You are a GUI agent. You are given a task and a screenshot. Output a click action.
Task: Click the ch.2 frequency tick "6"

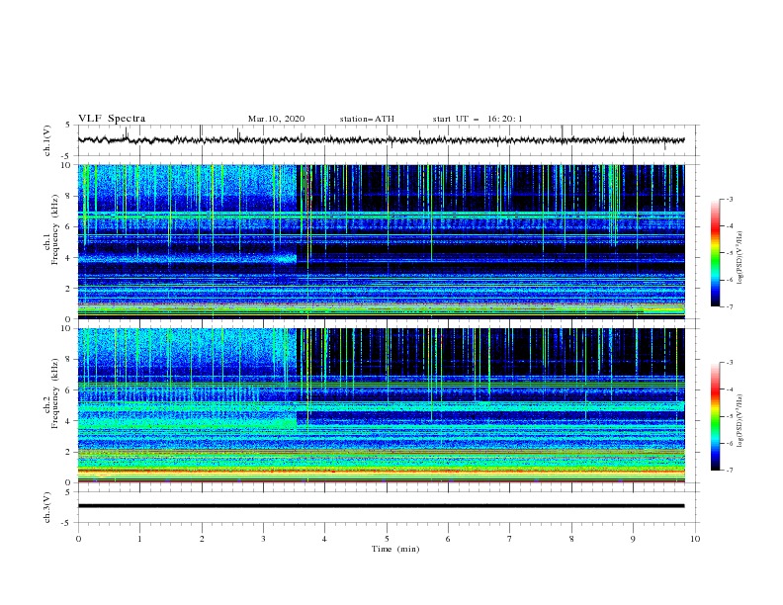click(70, 390)
